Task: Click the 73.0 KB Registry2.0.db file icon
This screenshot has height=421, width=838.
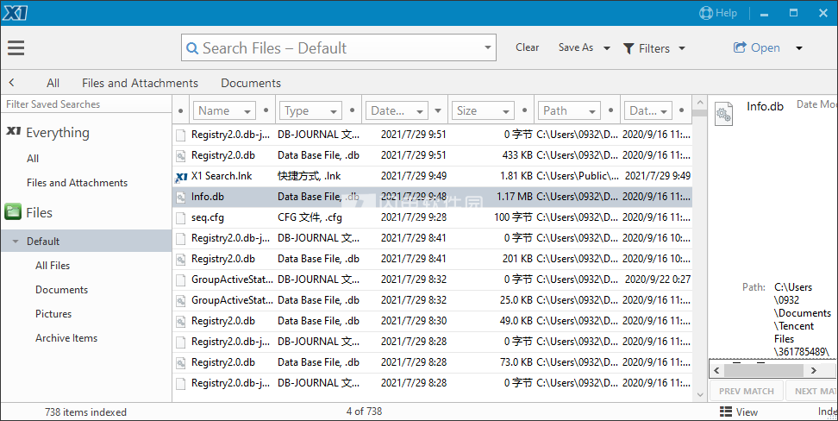Action: (181, 362)
